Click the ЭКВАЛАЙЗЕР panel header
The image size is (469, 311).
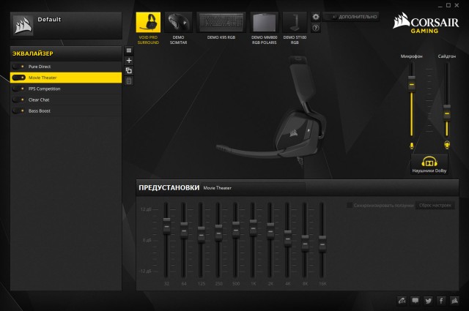(x=66, y=53)
